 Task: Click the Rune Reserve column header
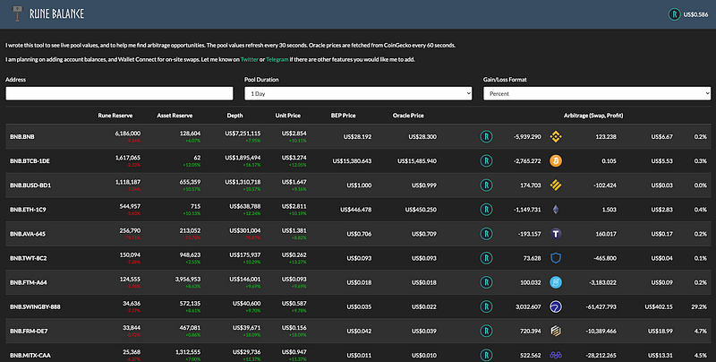[x=115, y=116]
